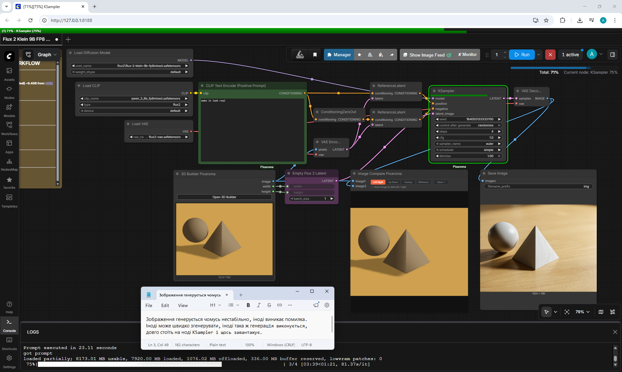Select Left Right compare mode

tap(378, 182)
